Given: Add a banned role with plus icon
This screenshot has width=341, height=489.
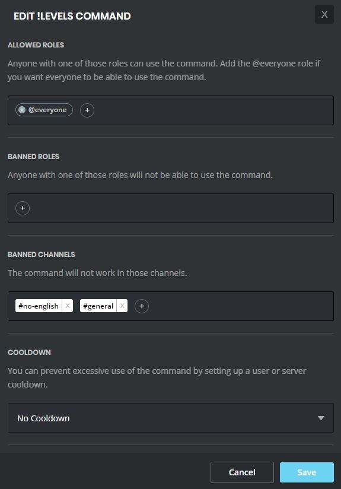Looking at the screenshot, I should tap(23, 208).
